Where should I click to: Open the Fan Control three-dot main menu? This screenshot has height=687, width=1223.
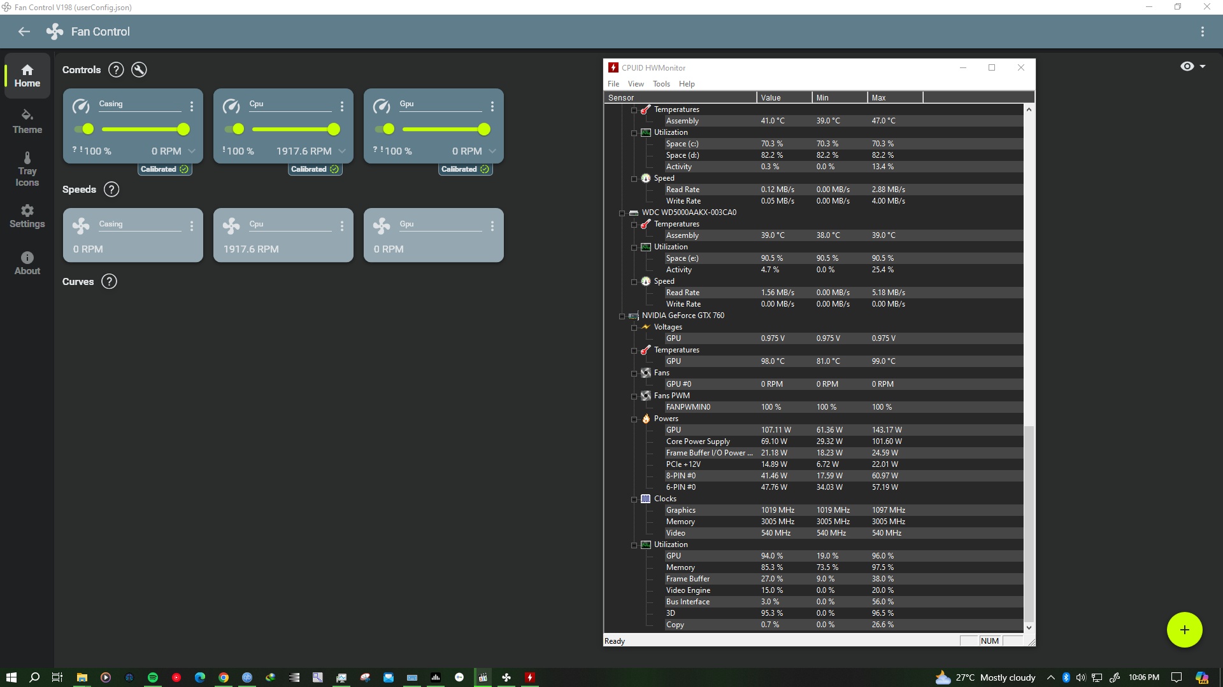click(1203, 32)
